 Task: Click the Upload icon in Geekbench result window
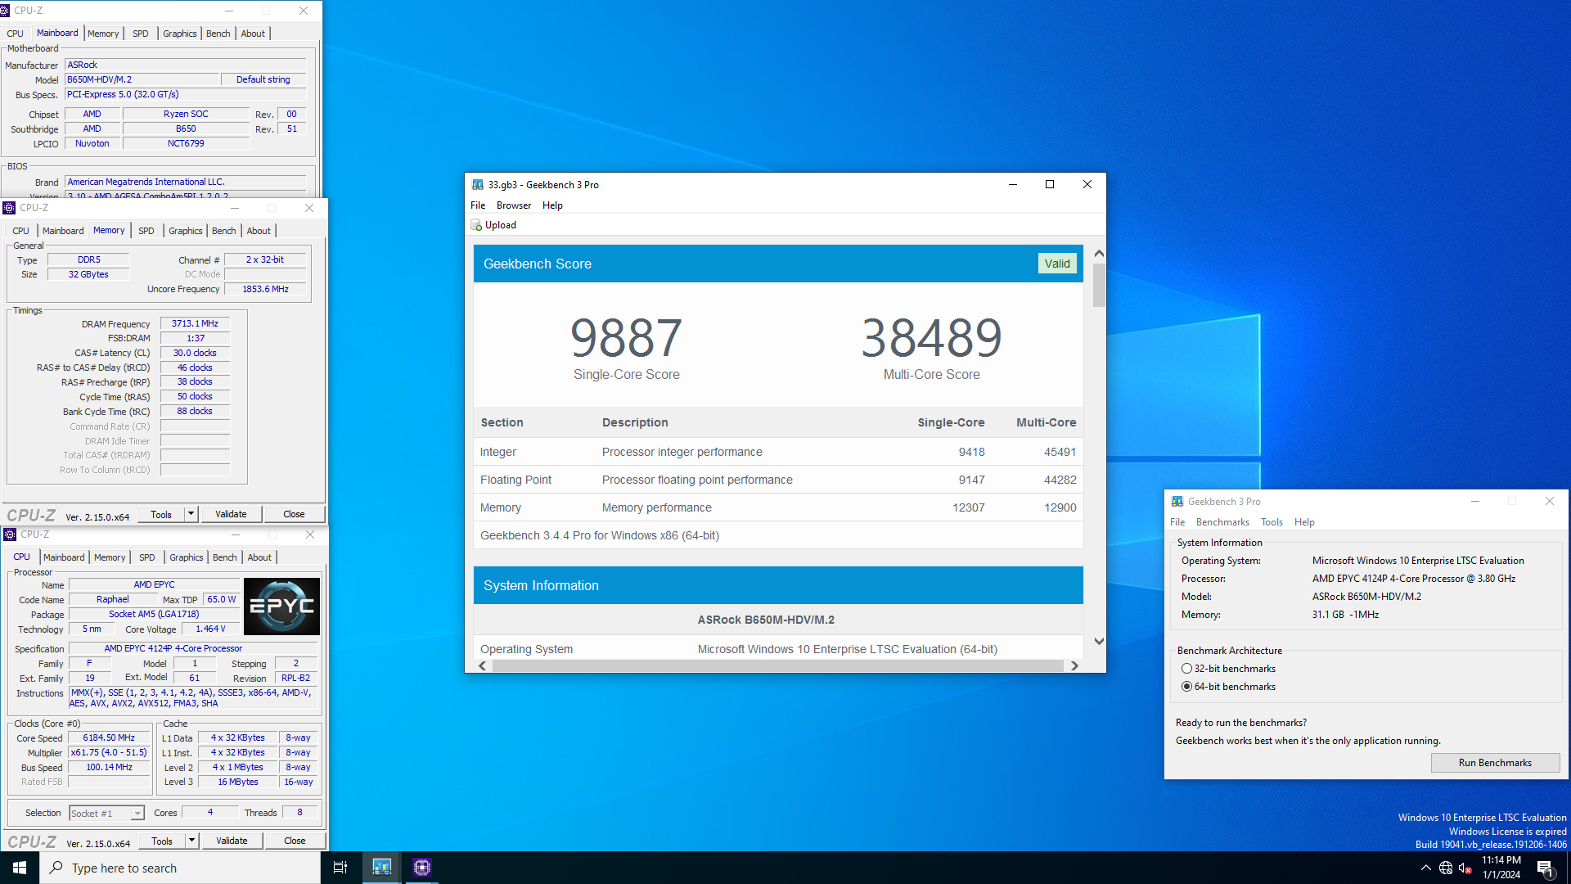pos(476,225)
